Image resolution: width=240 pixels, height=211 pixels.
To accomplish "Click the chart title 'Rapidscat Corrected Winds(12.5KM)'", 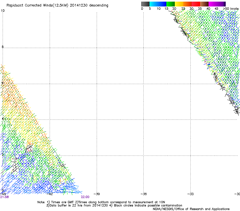I will (37, 5).
